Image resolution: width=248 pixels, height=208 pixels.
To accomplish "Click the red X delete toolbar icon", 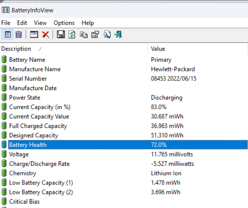I will (x=46, y=34).
